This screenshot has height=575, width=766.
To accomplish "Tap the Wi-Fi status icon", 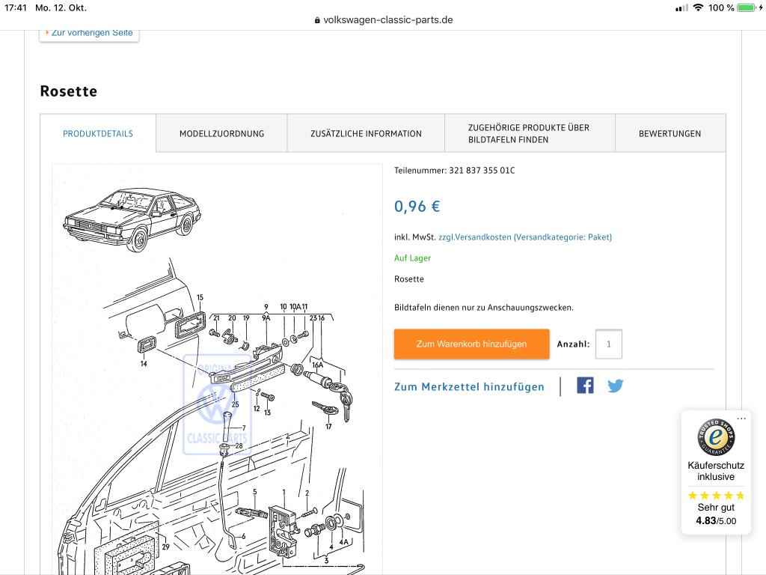I will tap(698, 7).
